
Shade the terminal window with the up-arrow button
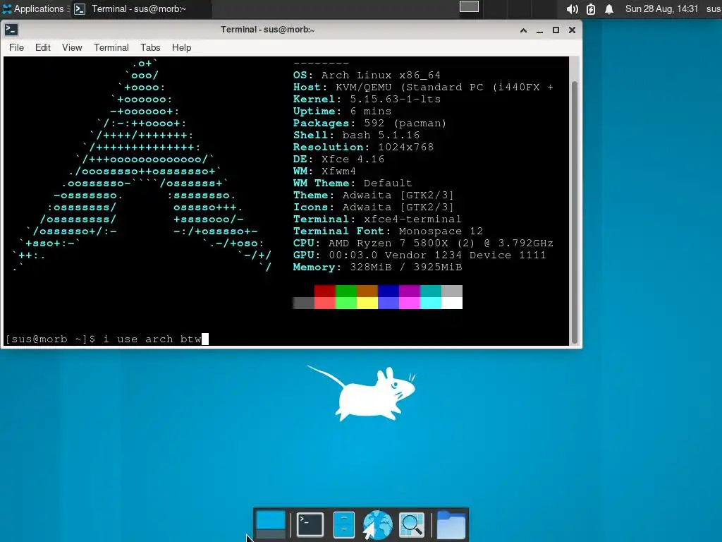(524, 30)
